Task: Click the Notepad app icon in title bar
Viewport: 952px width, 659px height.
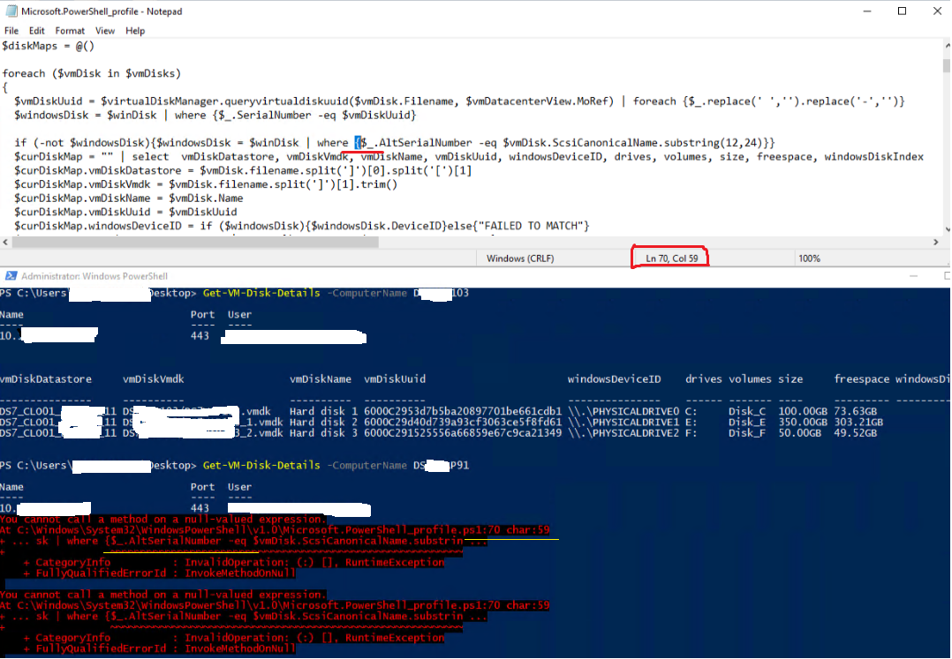Action: click(11, 11)
